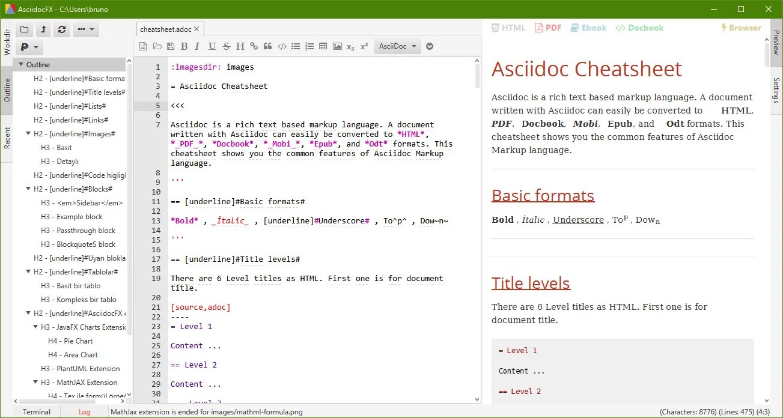
Task: Click the AsciidocFX app icon in title bar
Action: [10, 8]
